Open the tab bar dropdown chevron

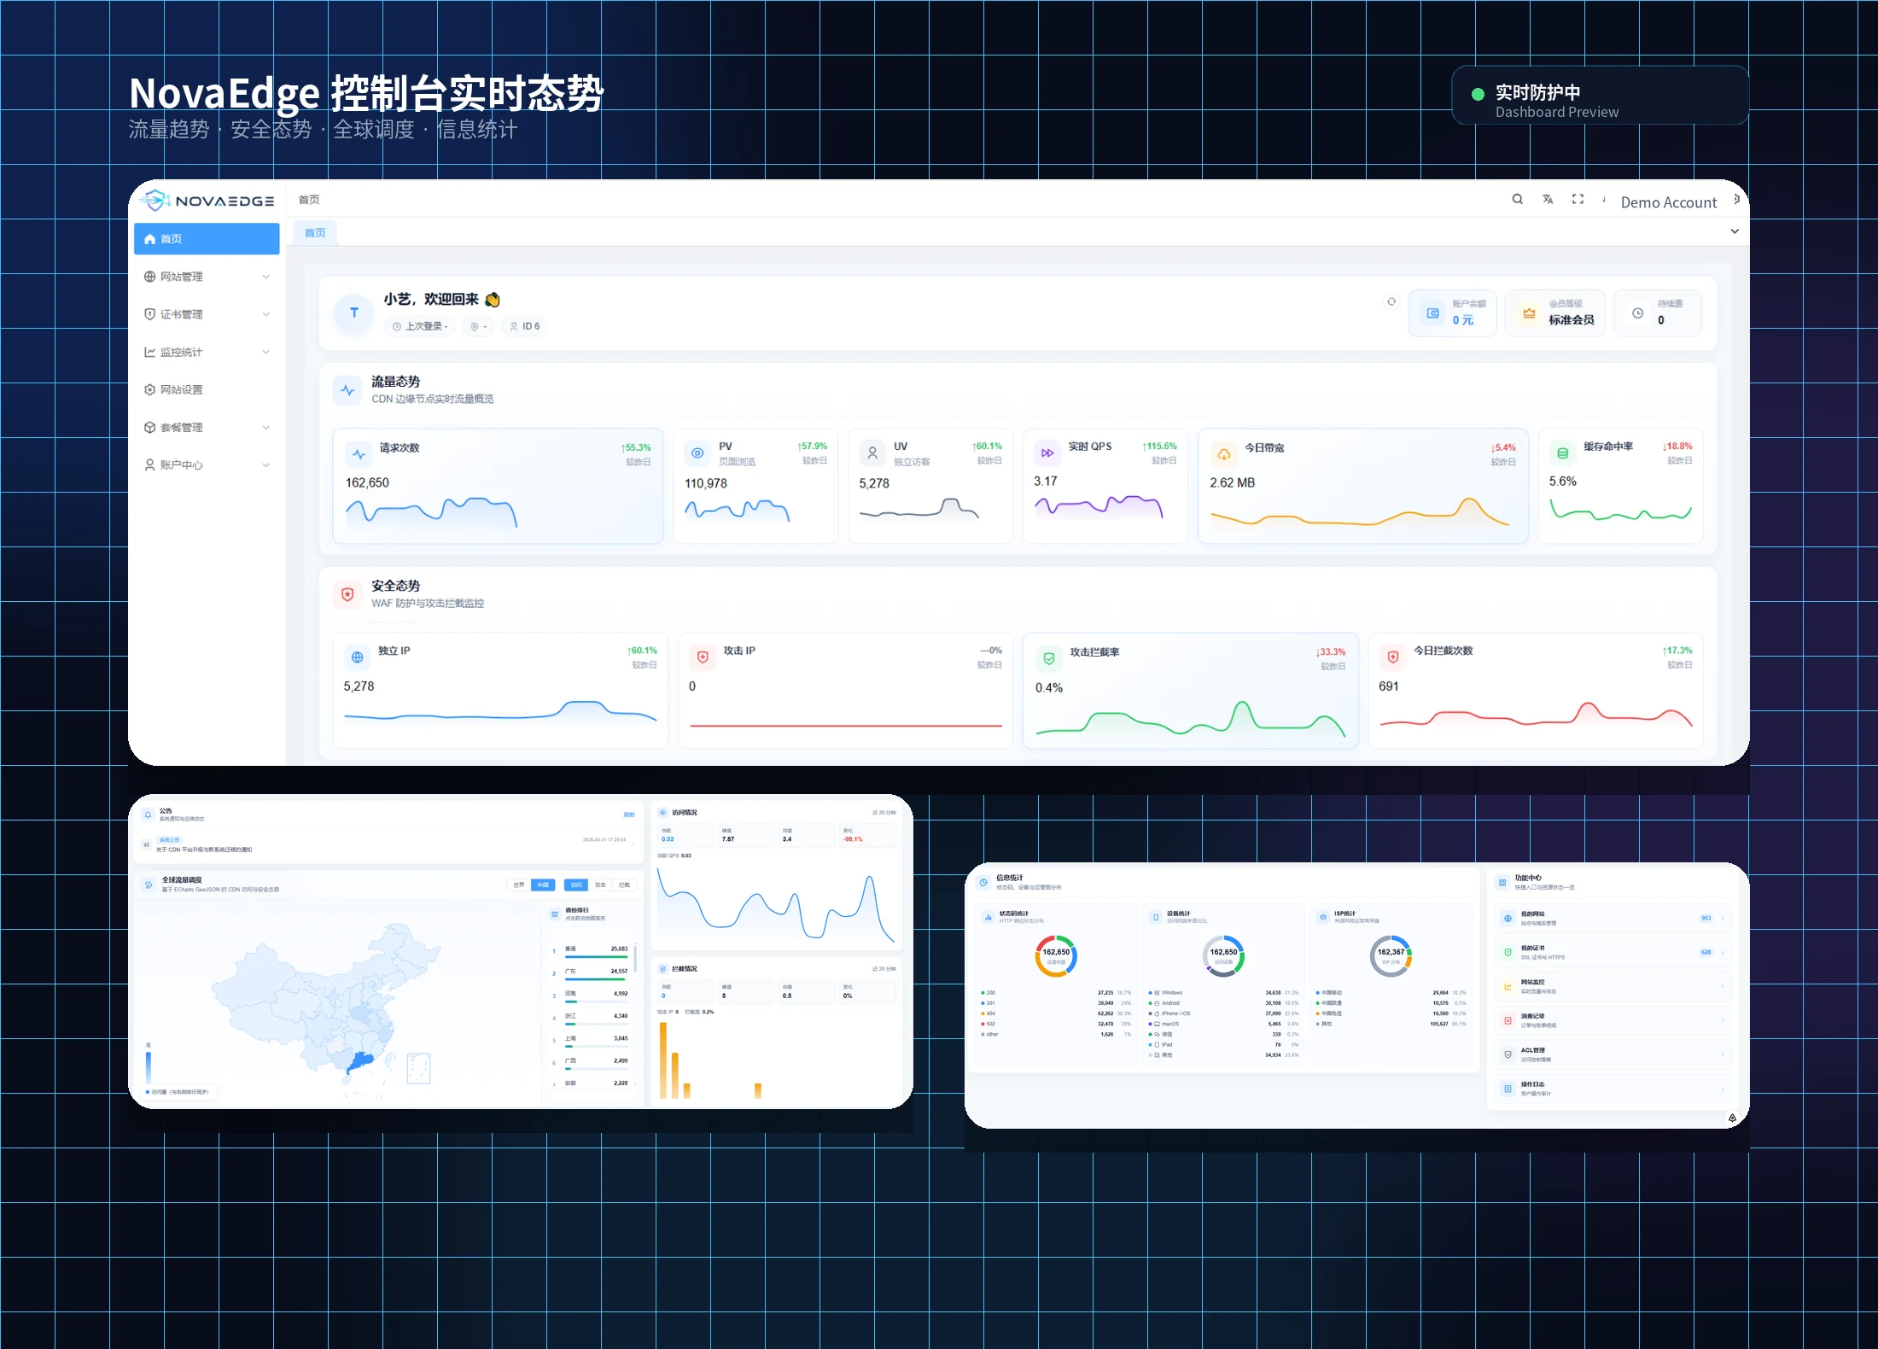coord(1735,231)
